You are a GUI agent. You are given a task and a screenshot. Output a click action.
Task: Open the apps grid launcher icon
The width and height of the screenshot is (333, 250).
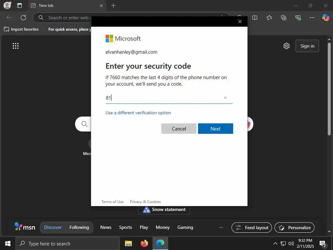16,46
